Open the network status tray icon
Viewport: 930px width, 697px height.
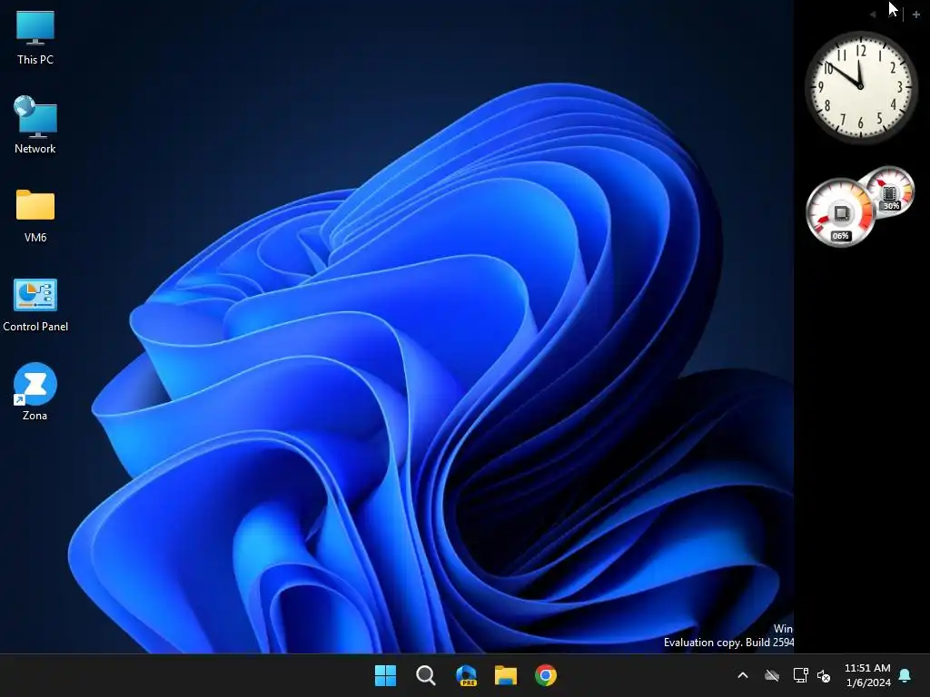point(800,675)
